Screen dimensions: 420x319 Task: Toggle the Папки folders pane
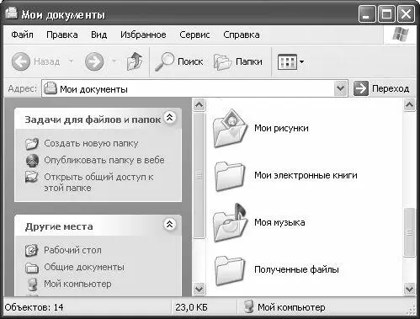pyautogui.click(x=238, y=61)
